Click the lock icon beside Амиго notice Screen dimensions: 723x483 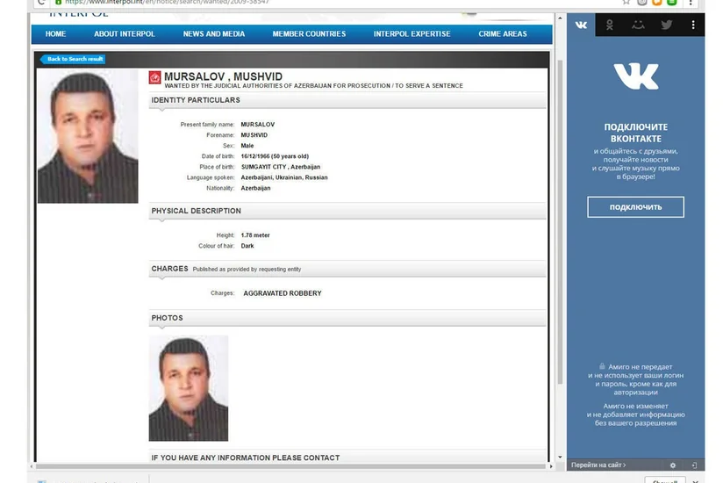click(x=602, y=366)
